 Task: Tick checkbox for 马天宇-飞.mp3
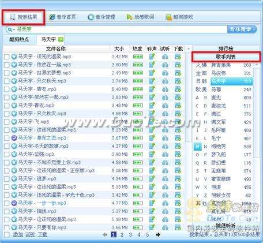(x=7, y=122)
